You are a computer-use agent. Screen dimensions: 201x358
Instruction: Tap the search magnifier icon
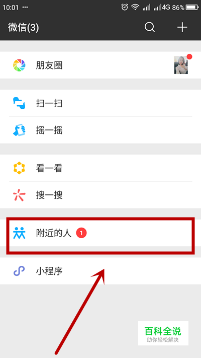(x=150, y=28)
